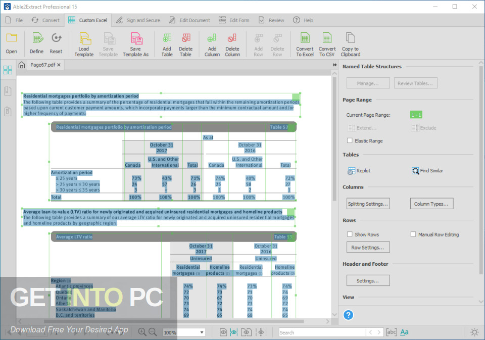Viewport: 485px width, 340px height.
Task: Open the Help menu tab
Action: click(304, 20)
